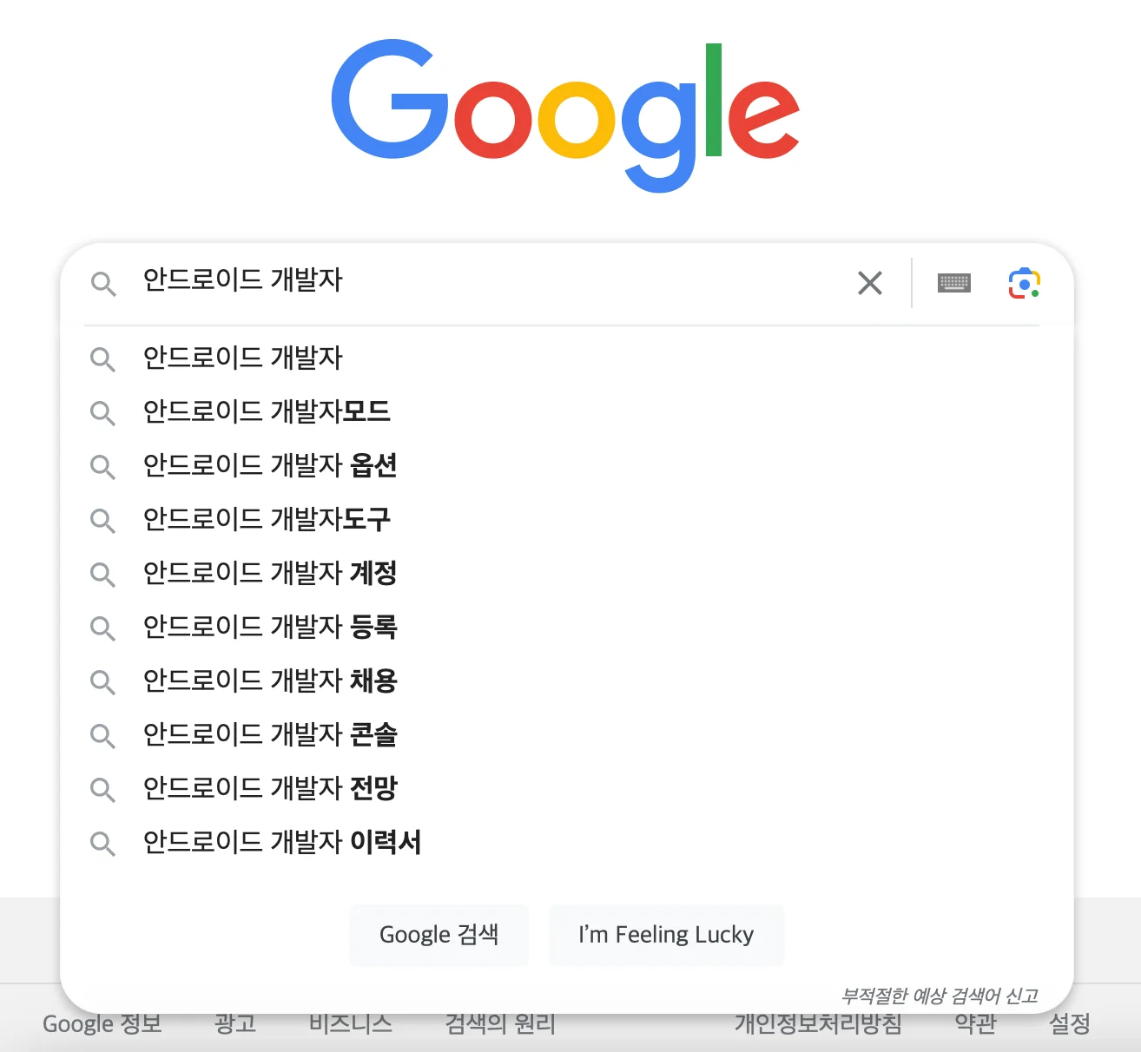Click the magnifier icon inside the search box
The image size is (1141, 1052).
coord(104,284)
